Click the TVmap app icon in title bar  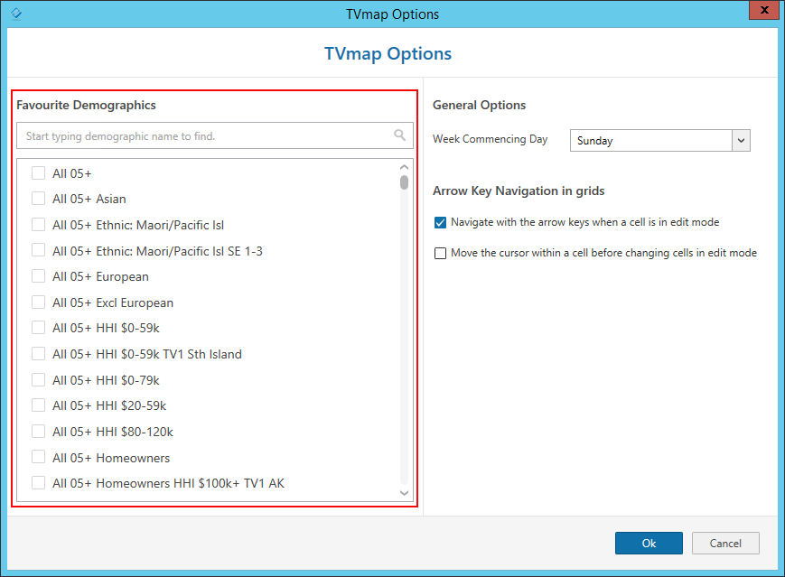pyautogui.click(x=16, y=14)
